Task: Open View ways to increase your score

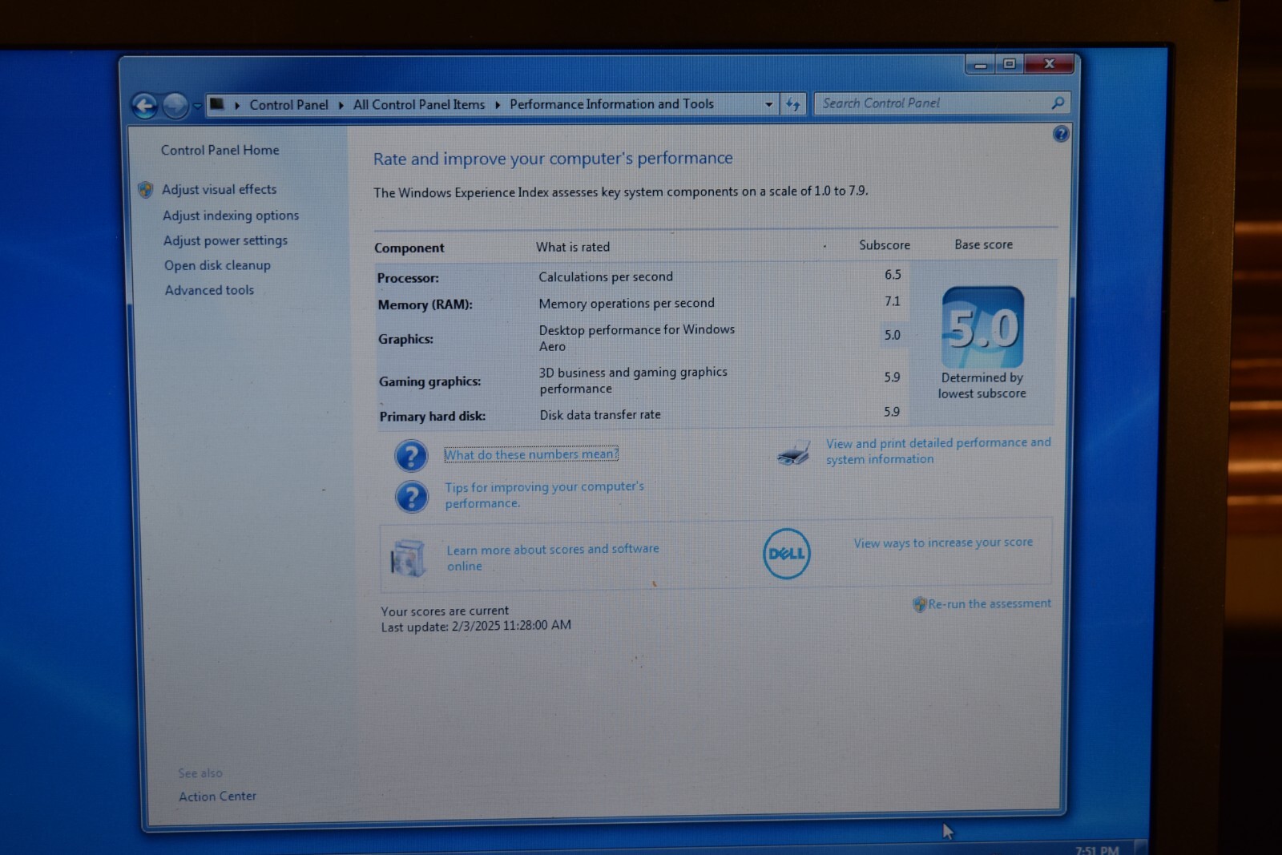Action: click(x=943, y=542)
